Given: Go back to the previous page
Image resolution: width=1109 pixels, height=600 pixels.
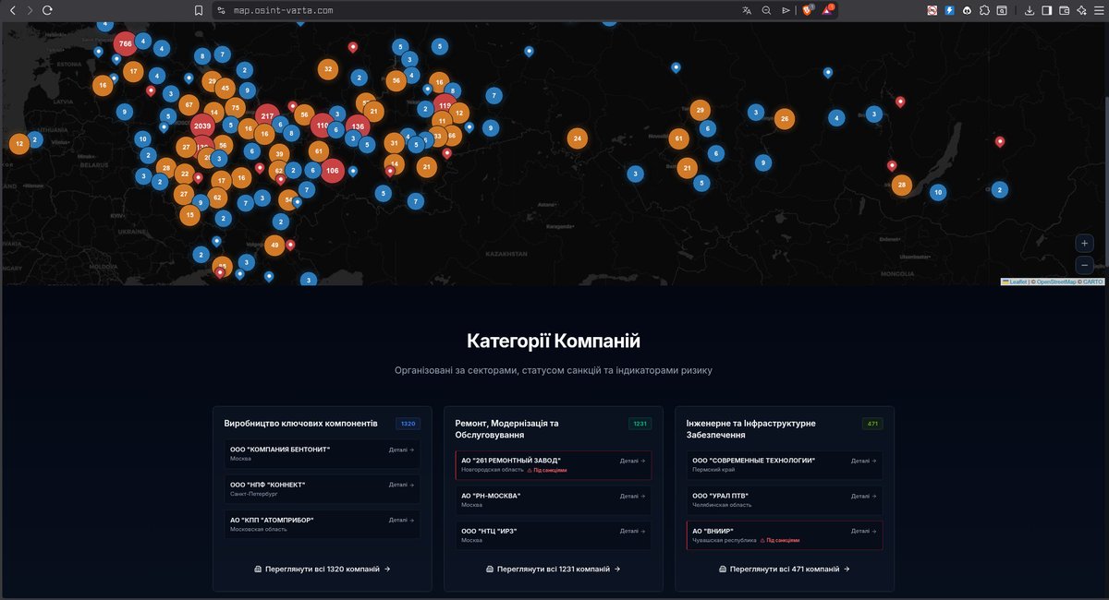Looking at the screenshot, I should point(13,10).
